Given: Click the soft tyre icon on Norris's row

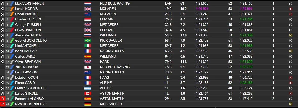Looking at the screenshot, I should tap(290, 9).
